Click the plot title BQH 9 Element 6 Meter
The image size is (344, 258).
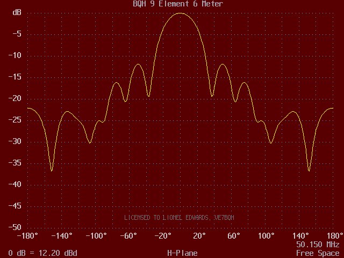tap(178, 4)
